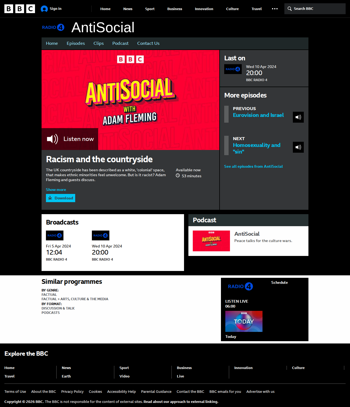
Task: Play the Homosexuality and "sin" audio icon
Action: [x=298, y=147]
